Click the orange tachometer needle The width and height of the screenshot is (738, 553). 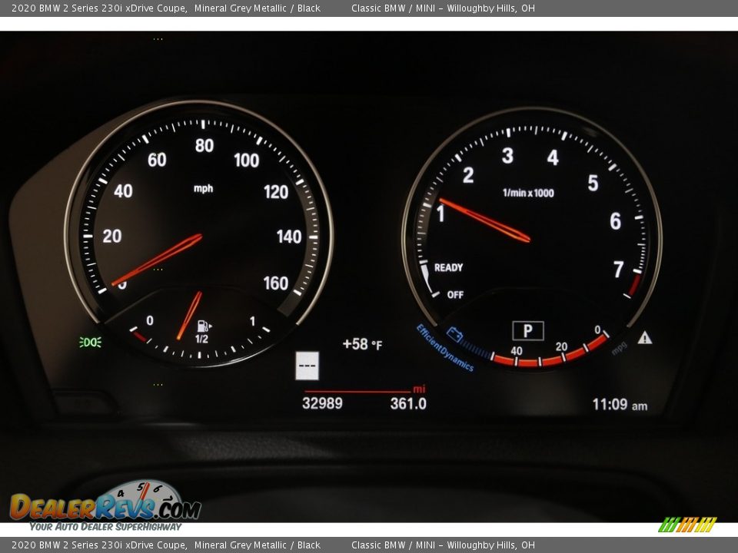(x=485, y=220)
